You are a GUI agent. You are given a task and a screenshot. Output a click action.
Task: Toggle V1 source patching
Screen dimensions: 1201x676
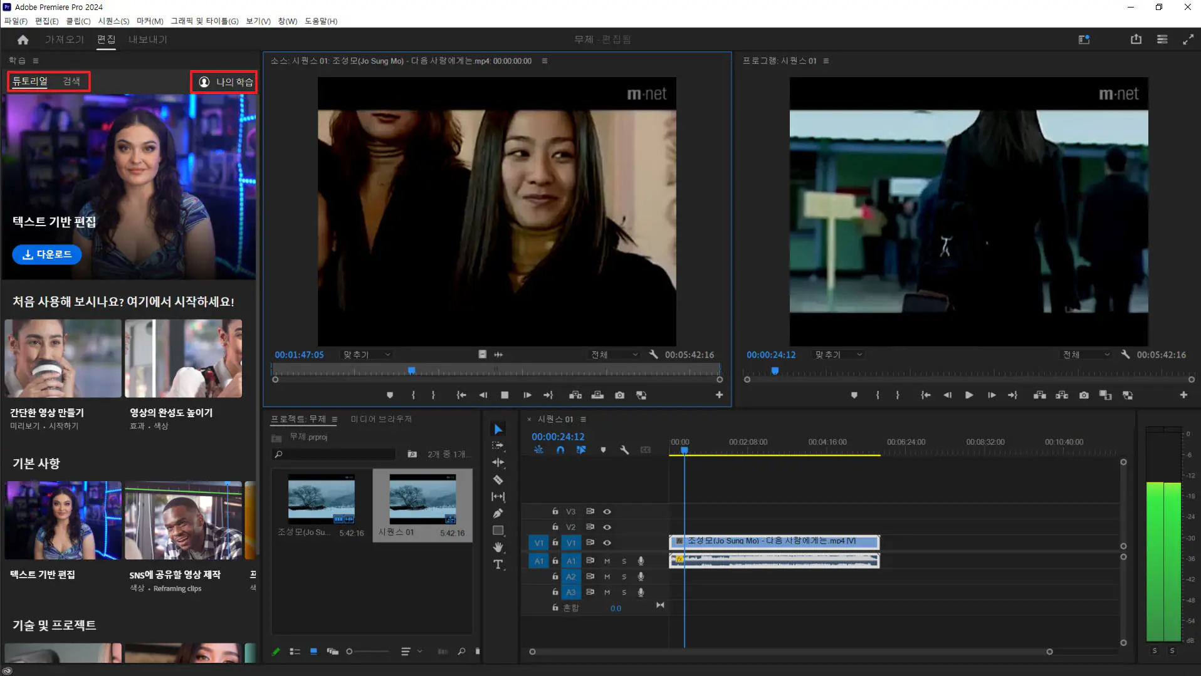(538, 543)
